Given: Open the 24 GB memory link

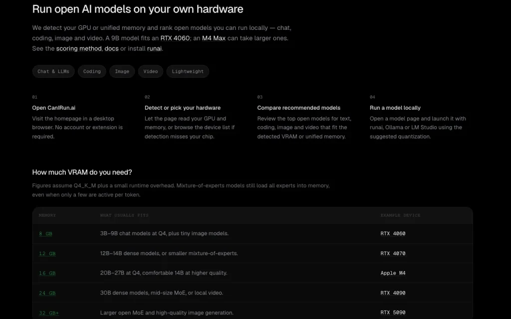Looking at the screenshot, I should (47, 293).
